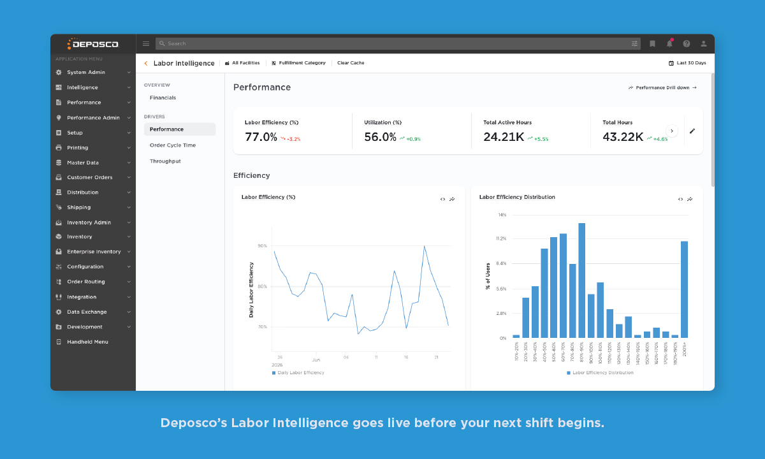Click the calendar icon beside Last 30 Days
765x459 pixels.
coord(671,63)
